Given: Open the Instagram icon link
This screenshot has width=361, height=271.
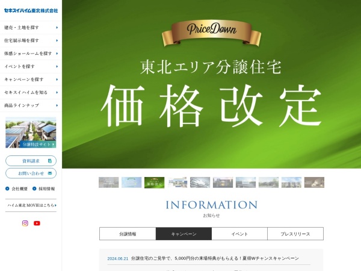Looking at the screenshot, I should point(25,223).
